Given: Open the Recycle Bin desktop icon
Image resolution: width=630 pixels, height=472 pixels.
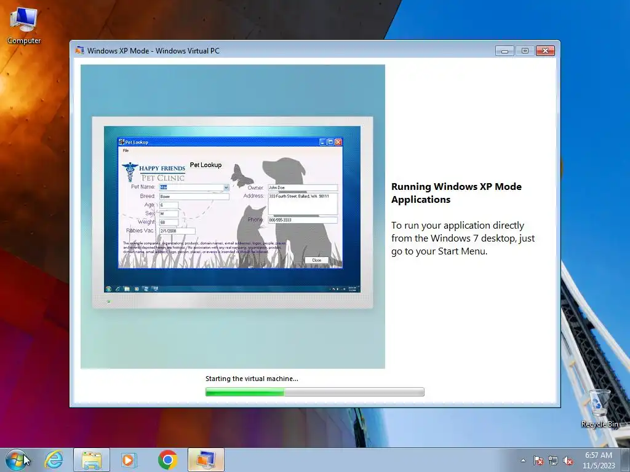Looking at the screenshot, I should pos(599,408).
